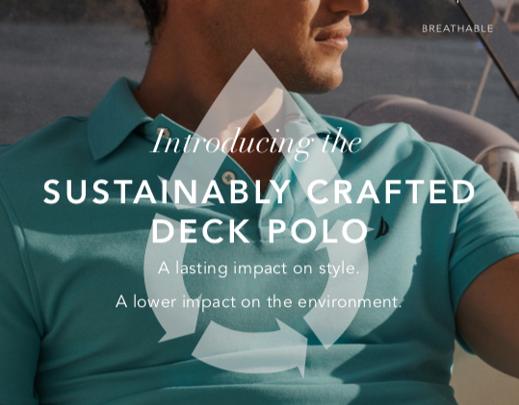Click 'A lower impact on the environment.' line
This screenshot has height=405, width=519.
coord(258,301)
